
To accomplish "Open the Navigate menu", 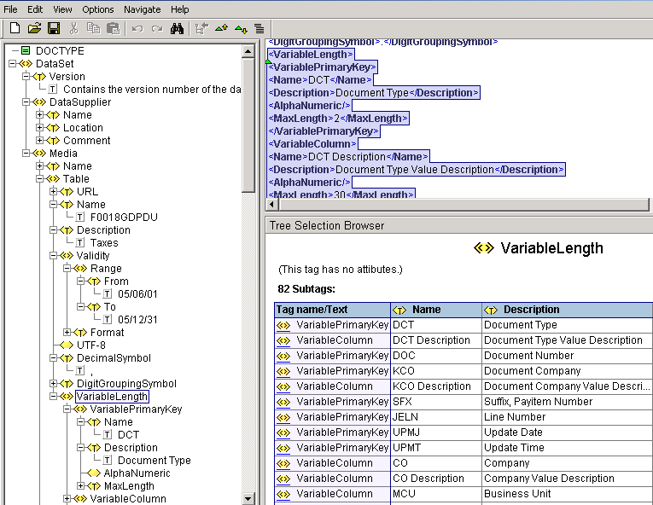I will click(x=142, y=9).
